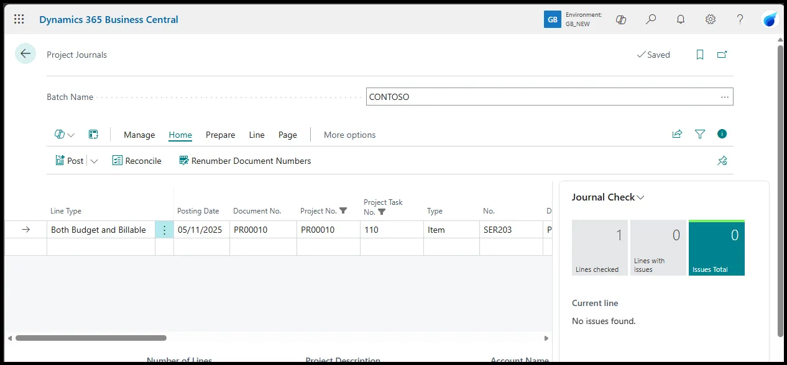
Task: Open row options for PR00010 line
Action: [x=164, y=230]
